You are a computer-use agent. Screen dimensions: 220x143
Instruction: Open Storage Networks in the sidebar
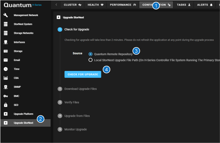(x=24, y=33)
